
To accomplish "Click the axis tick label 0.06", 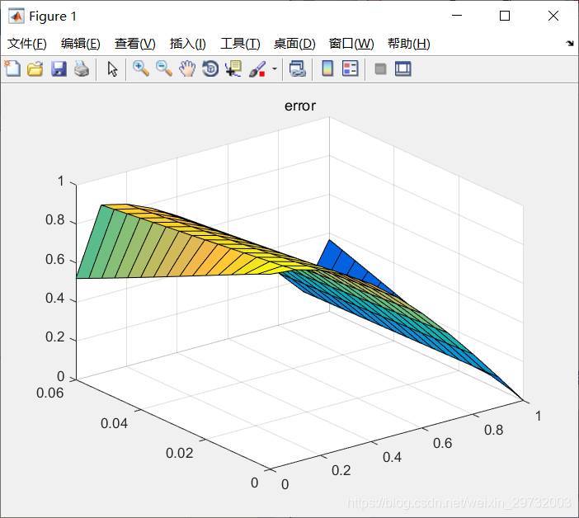I will coord(49,393).
